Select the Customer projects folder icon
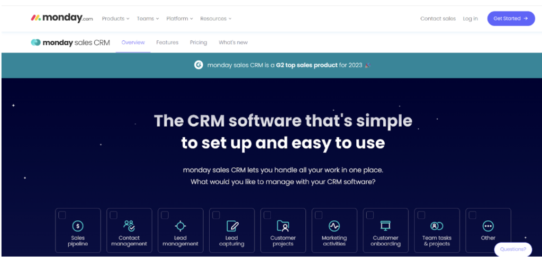 pos(283,226)
